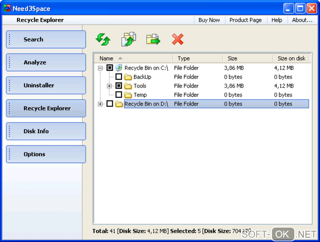Screen dimensions: 320x242
Task: Open the Product Page menu item
Action: tap(246, 20)
